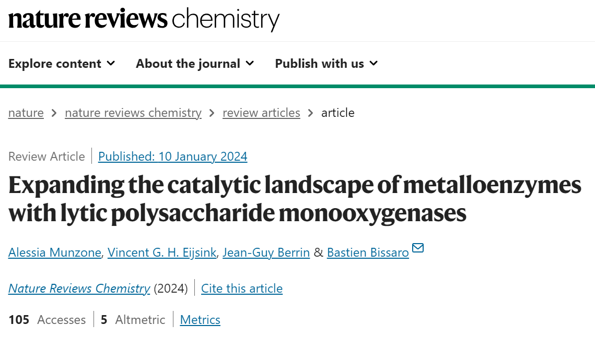Open the article Metrics page

(200, 320)
